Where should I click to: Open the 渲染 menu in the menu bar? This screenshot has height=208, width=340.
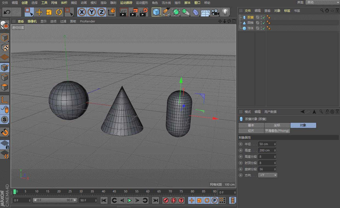click(103, 3)
